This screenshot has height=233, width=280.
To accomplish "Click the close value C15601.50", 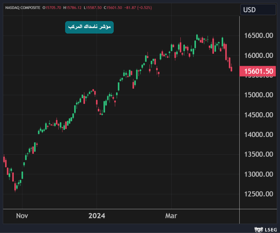I will (x=113, y=7).
